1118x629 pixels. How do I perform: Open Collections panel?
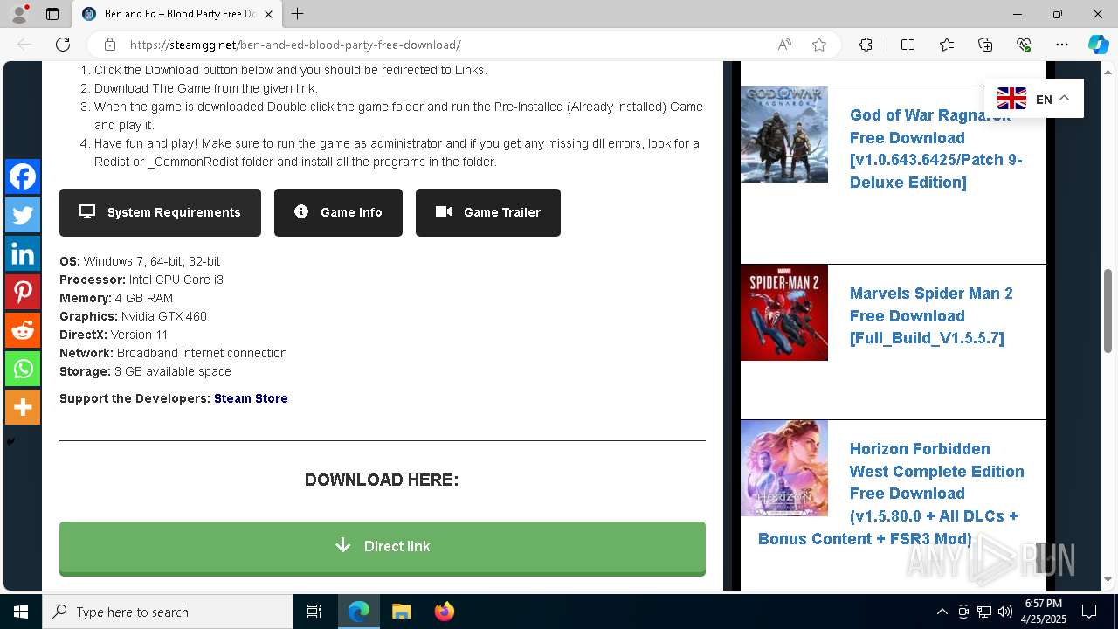(985, 45)
